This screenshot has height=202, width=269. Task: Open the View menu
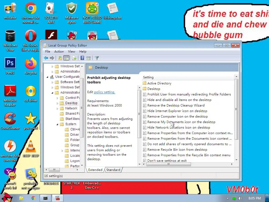71,51
